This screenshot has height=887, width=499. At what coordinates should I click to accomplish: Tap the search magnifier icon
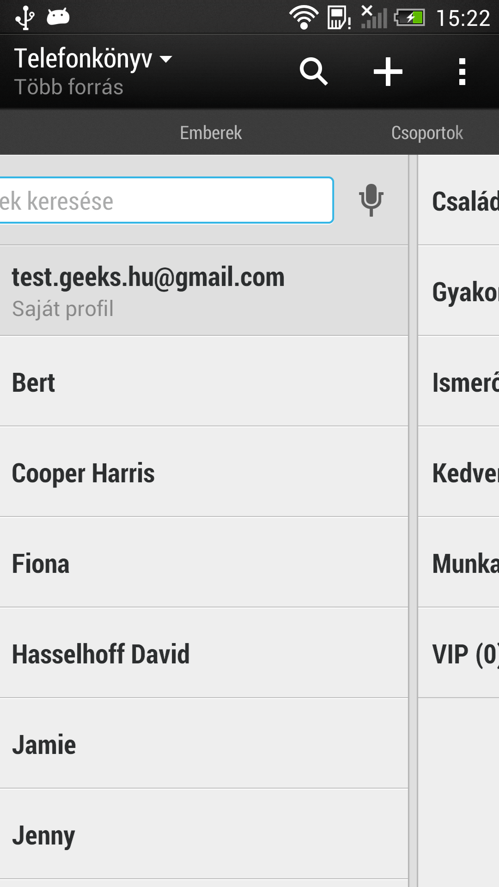(x=314, y=72)
